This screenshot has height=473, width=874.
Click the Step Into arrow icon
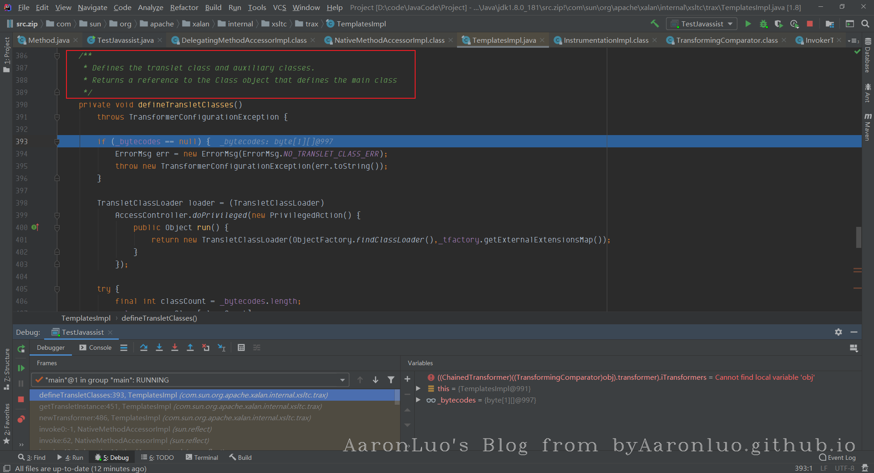coord(159,348)
